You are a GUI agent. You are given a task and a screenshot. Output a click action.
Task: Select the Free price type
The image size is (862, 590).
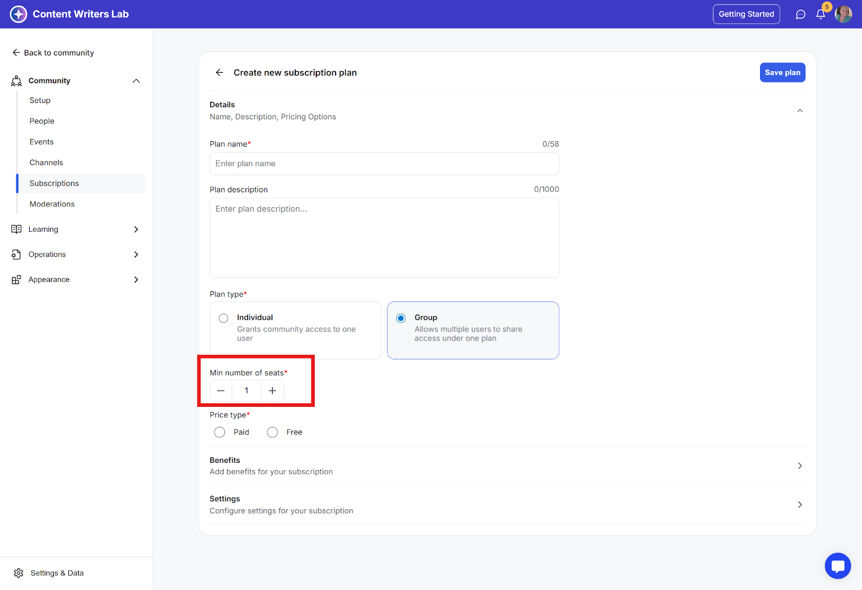(273, 432)
